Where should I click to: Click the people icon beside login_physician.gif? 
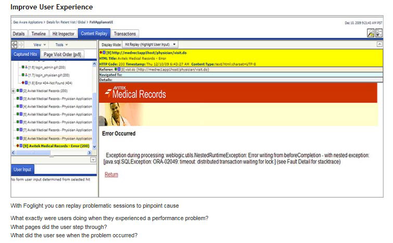[26, 75]
